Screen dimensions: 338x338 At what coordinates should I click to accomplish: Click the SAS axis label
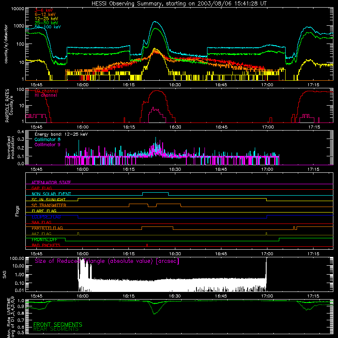point(4,274)
